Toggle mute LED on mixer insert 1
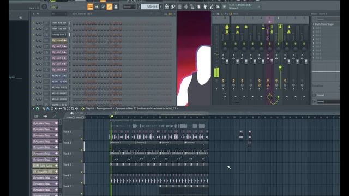The width and height of the screenshot is (349, 196). click(x=236, y=44)
